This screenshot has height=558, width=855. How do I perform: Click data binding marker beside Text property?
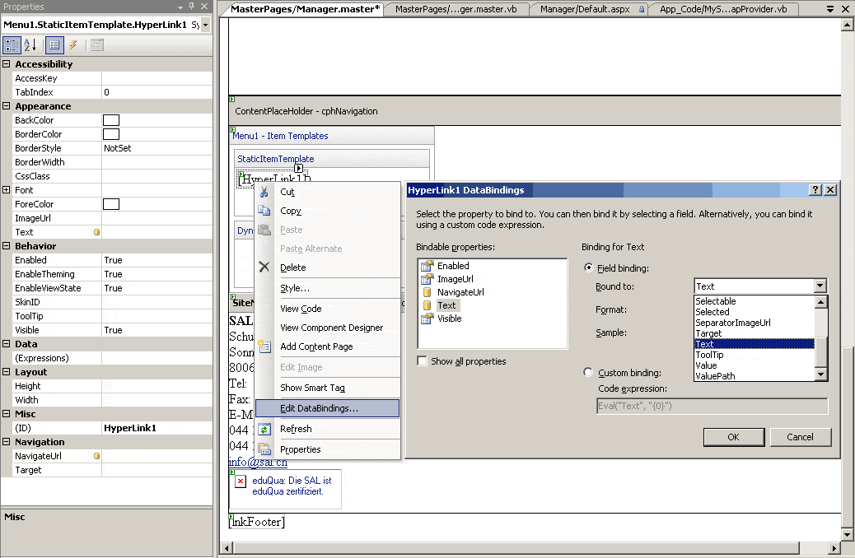coord(96,232)
